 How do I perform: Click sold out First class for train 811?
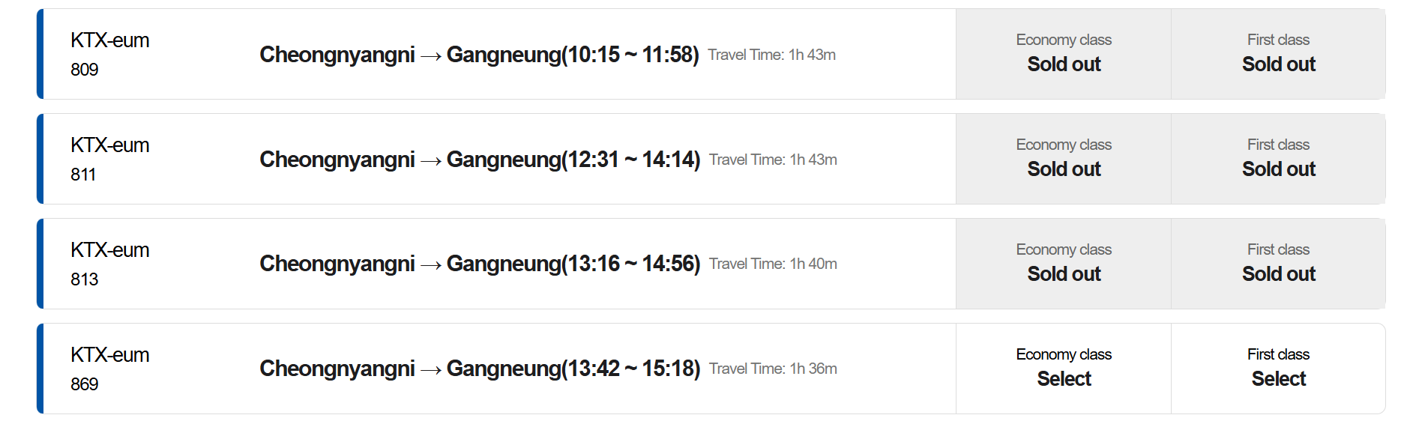tap(1278, 159)
